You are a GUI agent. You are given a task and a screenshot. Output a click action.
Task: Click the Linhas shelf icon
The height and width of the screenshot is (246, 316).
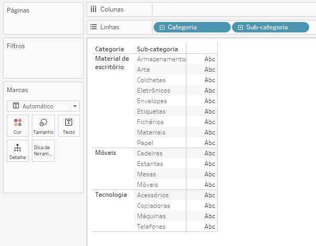coord(93,27)
